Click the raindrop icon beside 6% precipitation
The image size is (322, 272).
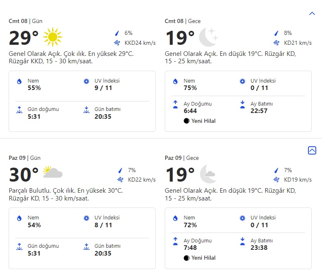click(x=118, y=33)
